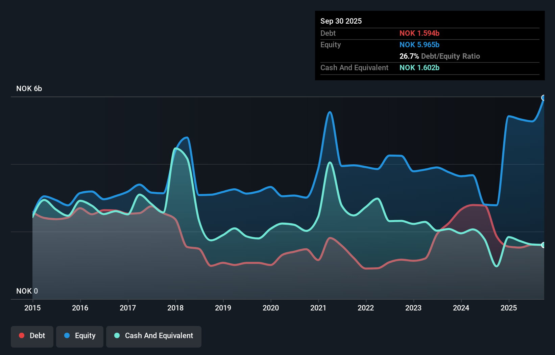Screen dimensions: 555x355
Task: Click the Sep 30 2025 tooltip date header
Action: click(341, 21)
